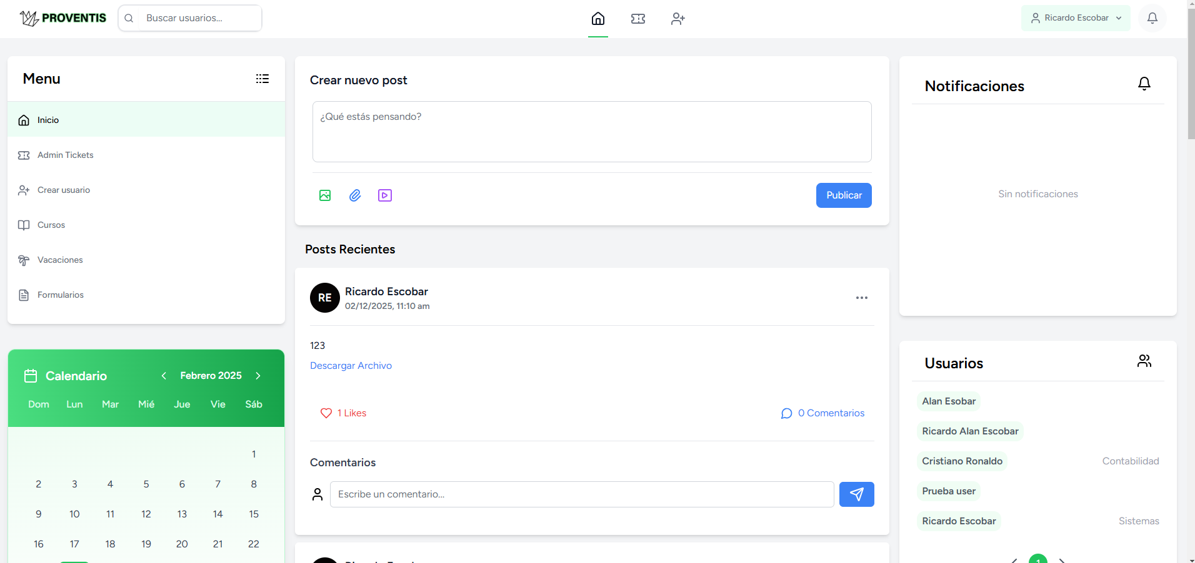The height and width of the screenshot is (563, 1195).
Task: Attach an image to the new post
Action: [325, 195]
